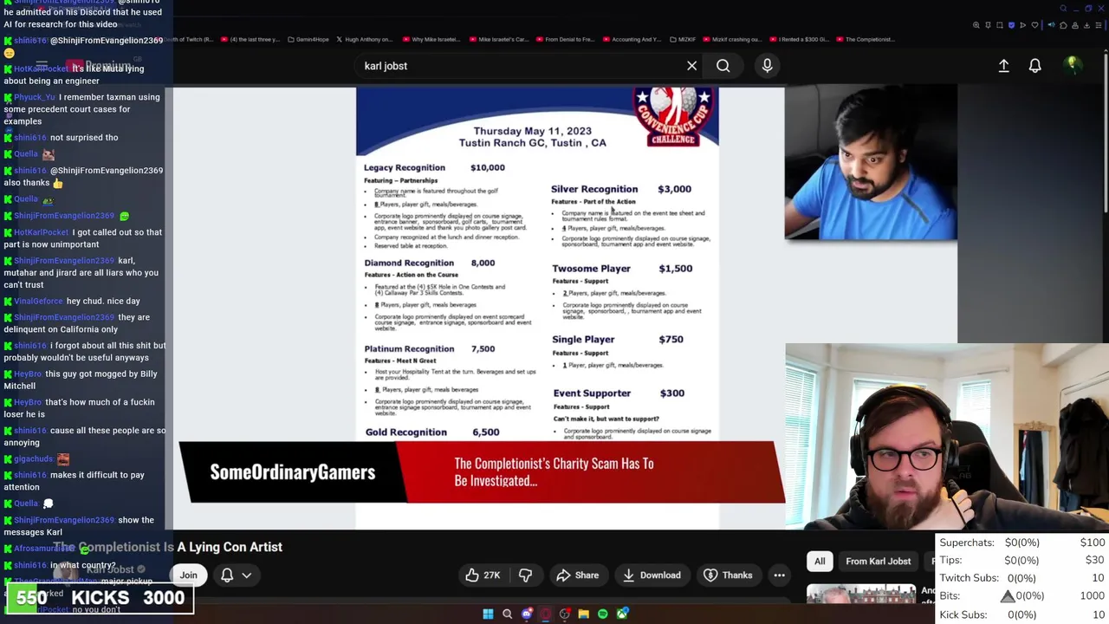Start voice search with the microphone icon
Viewport: 1109px width, 624px height.
coord(767,66)
